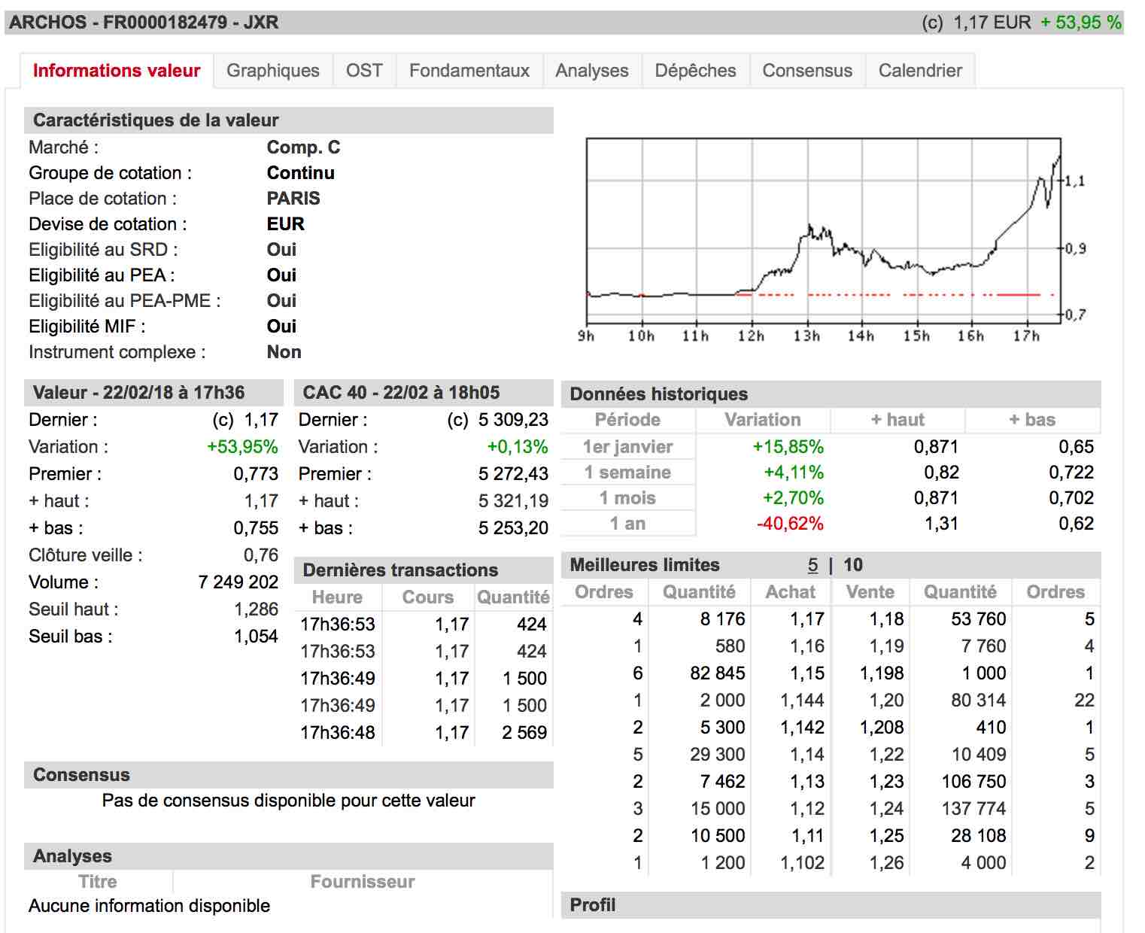The width and height of the screenshot is (1145, 933).
Task: Switch to the Graphiques tab
Action: (273, 71)
